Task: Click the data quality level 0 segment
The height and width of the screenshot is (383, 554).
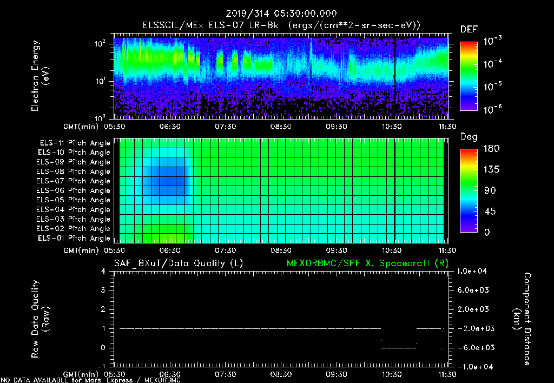Action: coord(399,348)
